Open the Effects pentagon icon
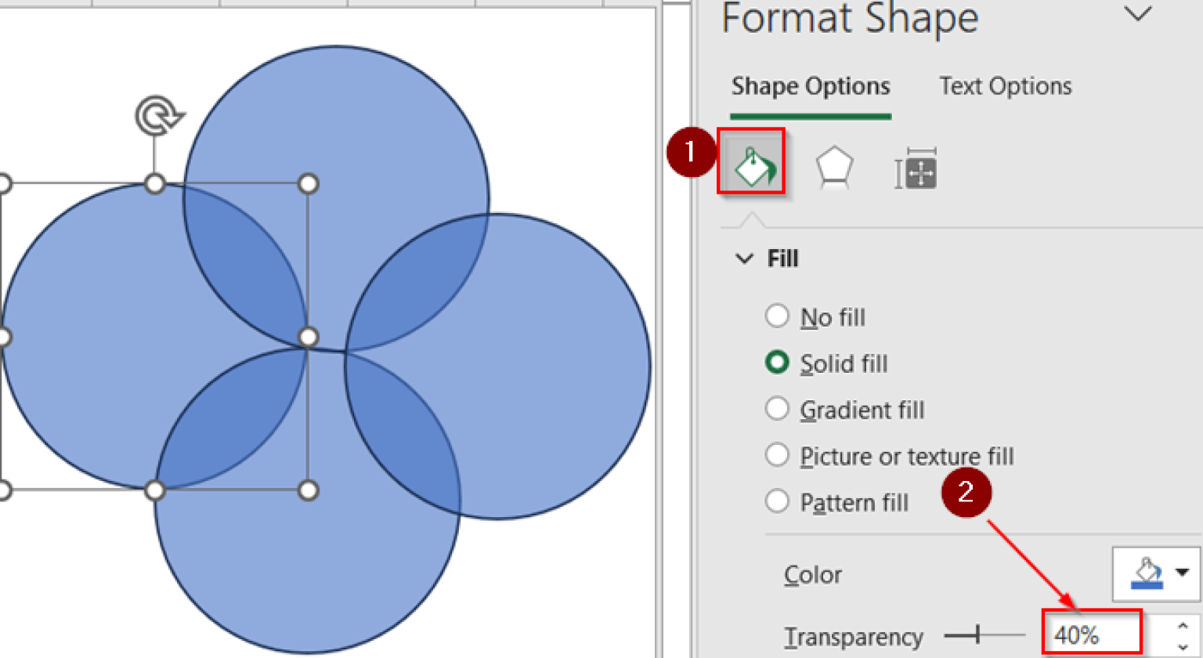 834,168
